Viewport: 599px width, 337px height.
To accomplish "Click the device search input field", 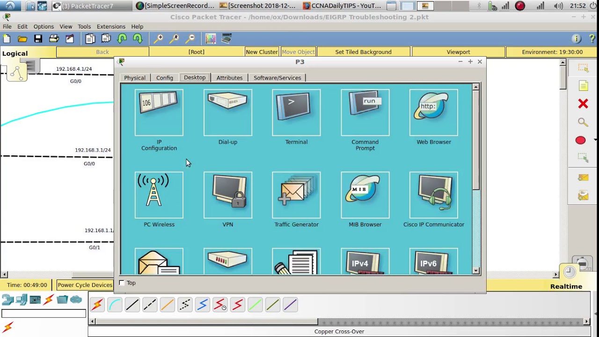I will click(x=44, y=314).
